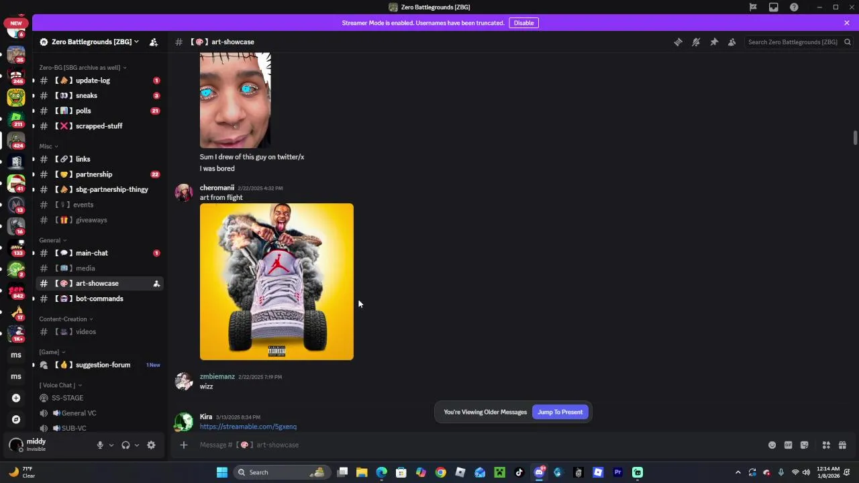Collapse the Content-Creation category
This screenshot has width=859, height=483.
click(66, 319)
